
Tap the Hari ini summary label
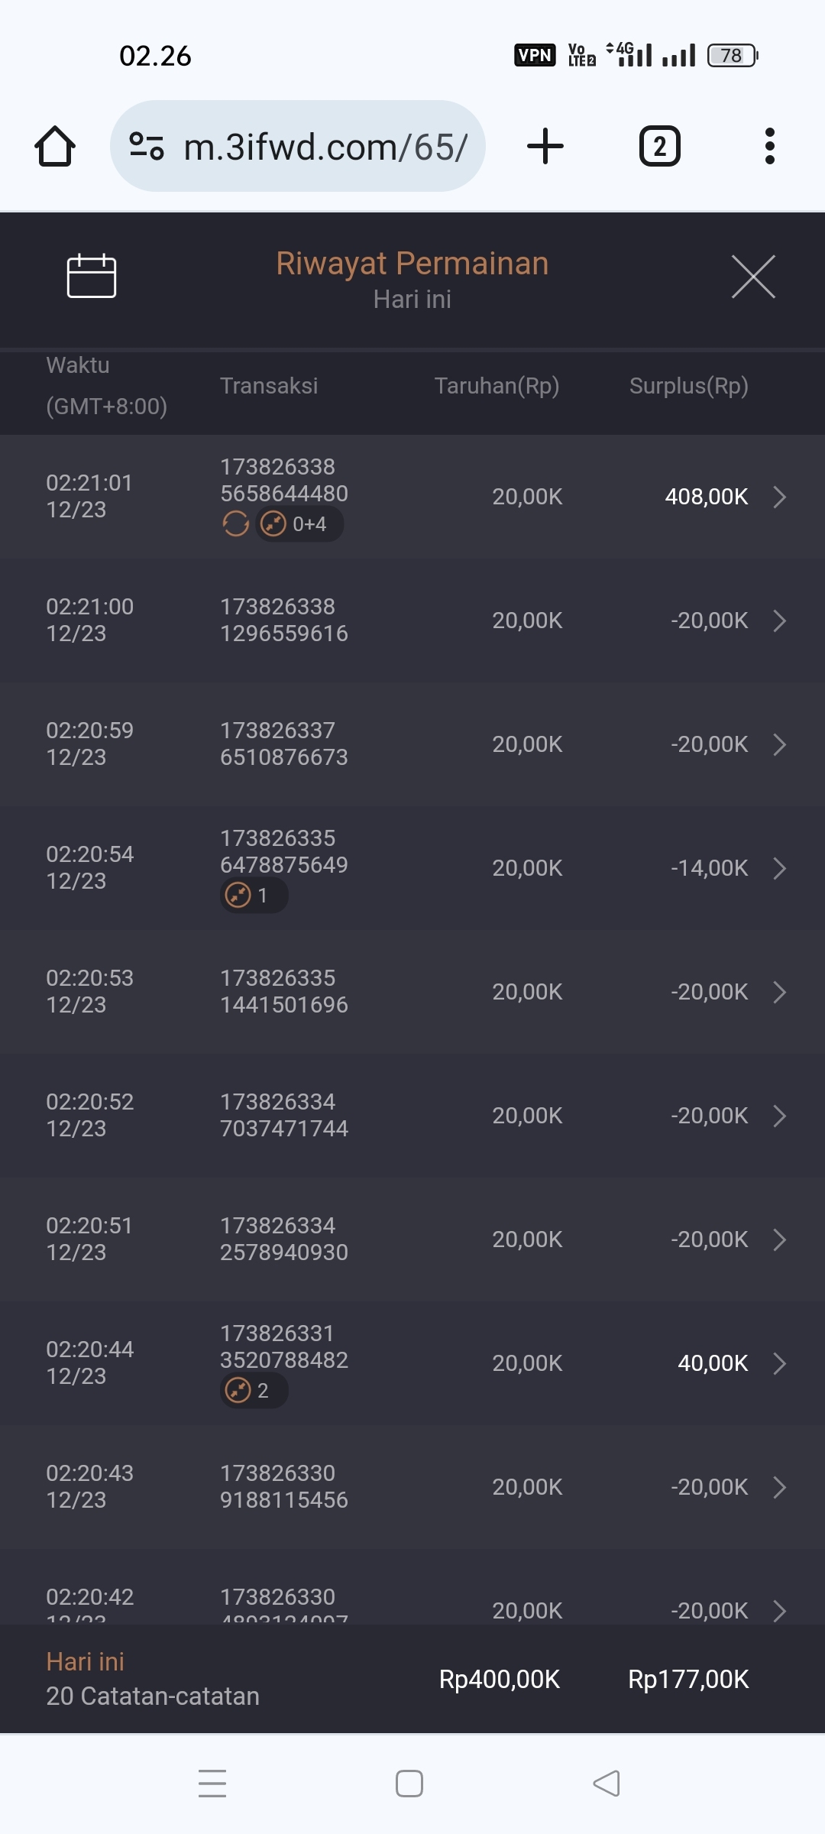(x=85, y=1662)
